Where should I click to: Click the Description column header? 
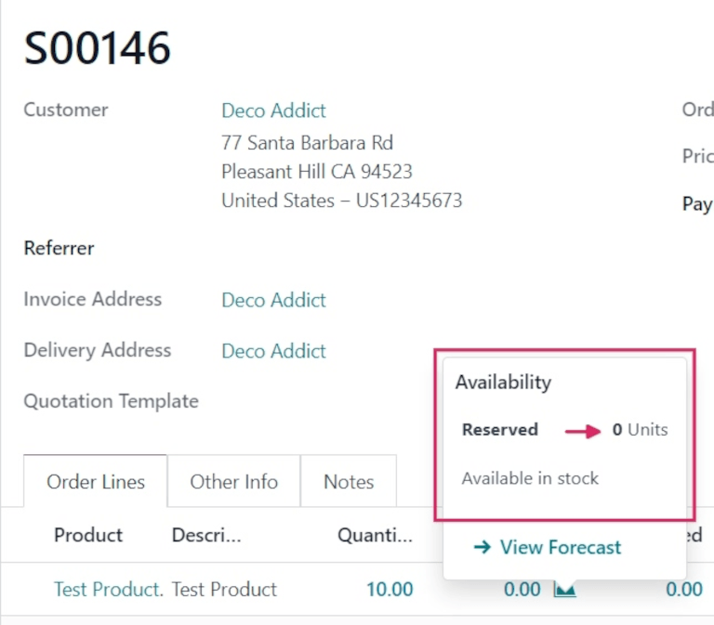[x=206, y=535]
